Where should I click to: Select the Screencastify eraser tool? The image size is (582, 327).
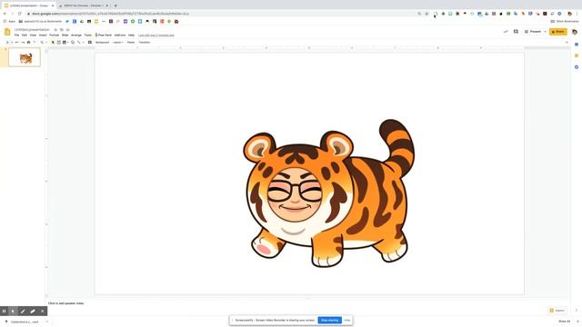33,311
